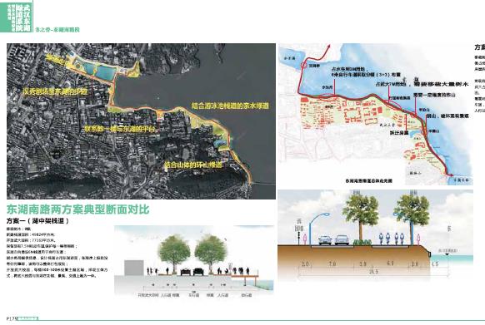Click the 7.0 roadway width dimension

(x=332, y=263)
